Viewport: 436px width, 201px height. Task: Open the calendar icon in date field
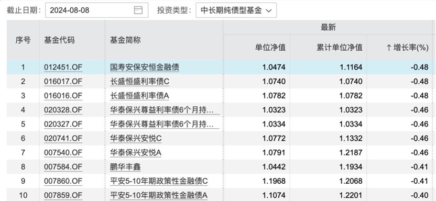(x=138, y=10)
